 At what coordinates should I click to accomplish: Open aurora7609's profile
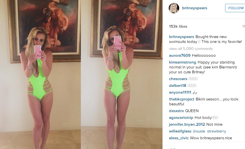pos(180,55)
